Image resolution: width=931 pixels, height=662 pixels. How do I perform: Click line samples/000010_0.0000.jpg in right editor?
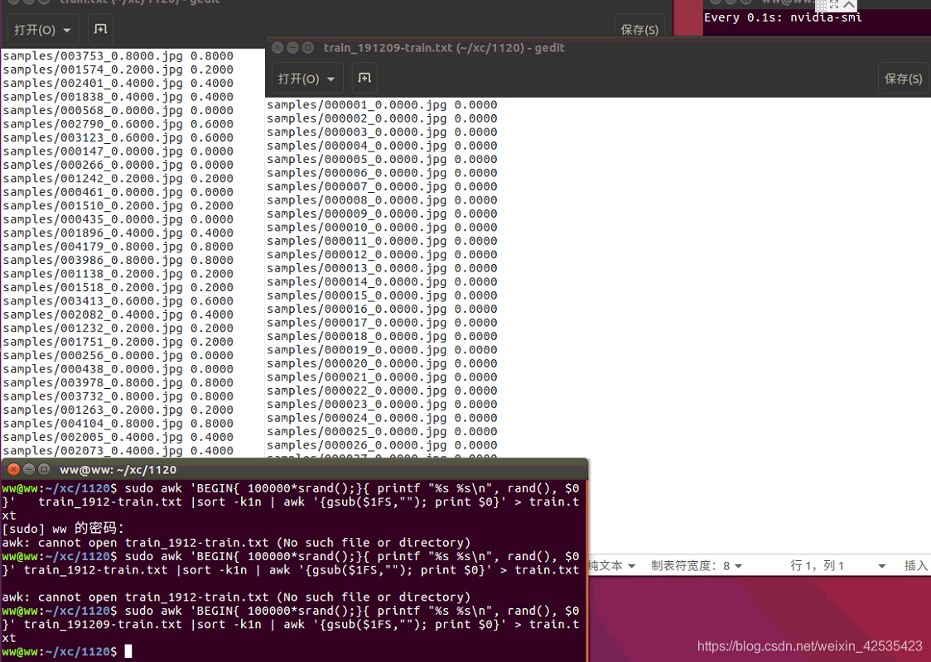tap(382, 228)
